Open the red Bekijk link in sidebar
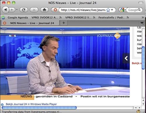The image size is (146, 113). [x=137, y=63]
